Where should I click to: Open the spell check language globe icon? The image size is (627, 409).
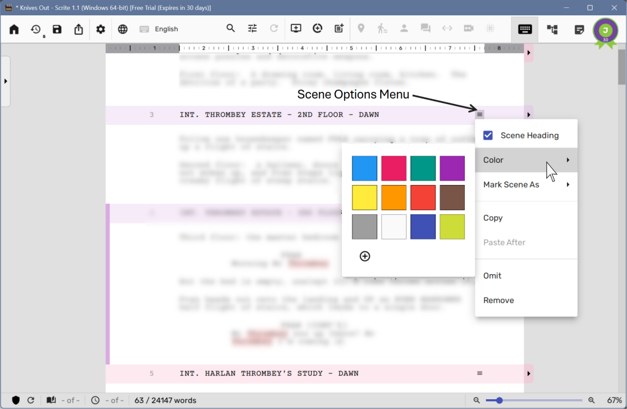pyautogui.click(x=122, y=29)
